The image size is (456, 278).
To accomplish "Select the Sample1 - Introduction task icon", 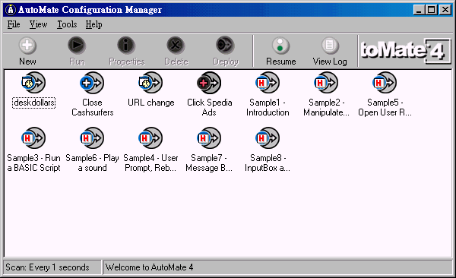I will pos(268,83).
